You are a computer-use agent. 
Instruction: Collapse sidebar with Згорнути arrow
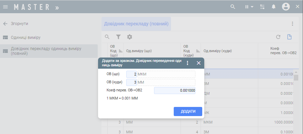pyautogui.click(x=5, y=24)
